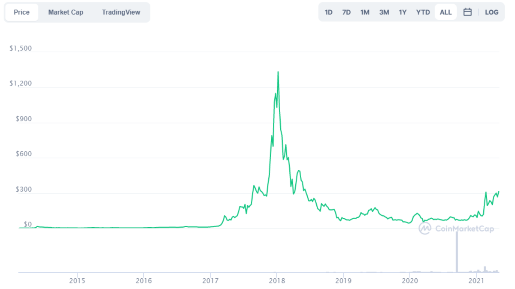Click the $1,500 price axis label
This screenshot has width=515, height=289.
click(21, 48)
